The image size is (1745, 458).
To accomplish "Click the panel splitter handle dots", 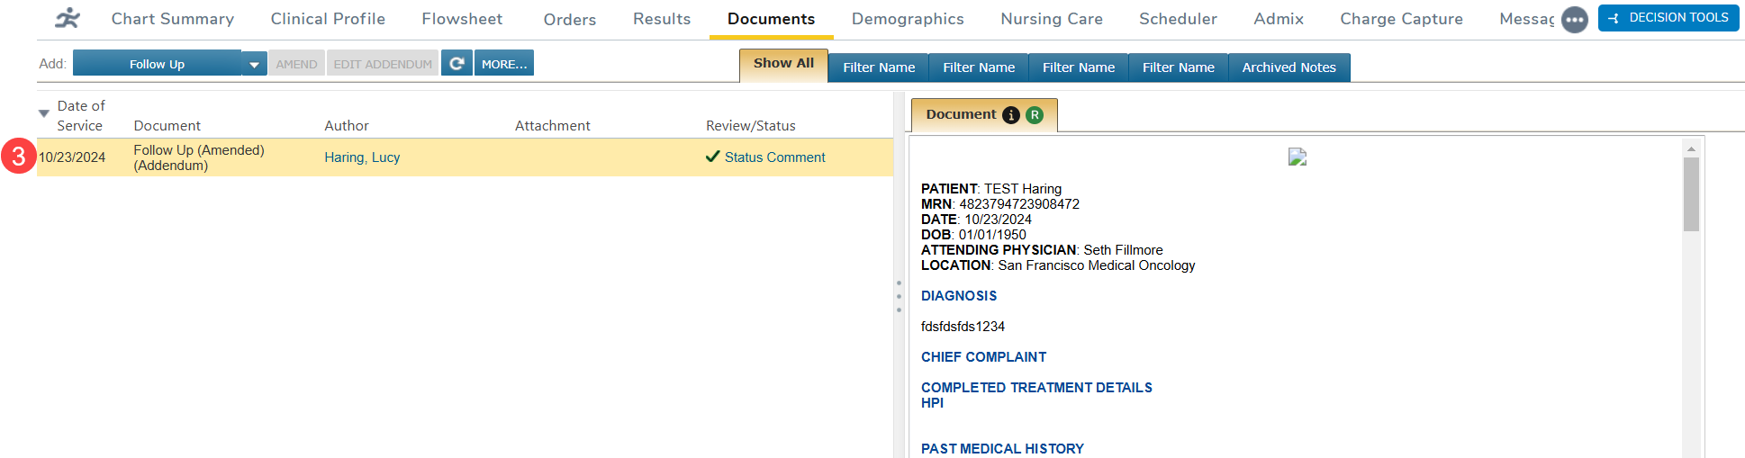I will pyautogui.click(x=899, y=296).
